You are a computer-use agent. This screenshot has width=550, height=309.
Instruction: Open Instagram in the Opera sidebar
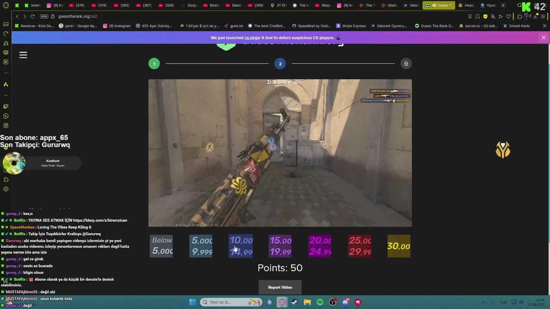[x=6, y=125]
